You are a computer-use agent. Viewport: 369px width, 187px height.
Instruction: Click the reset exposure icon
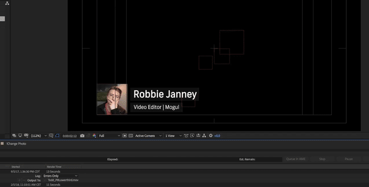pos(211,136)
